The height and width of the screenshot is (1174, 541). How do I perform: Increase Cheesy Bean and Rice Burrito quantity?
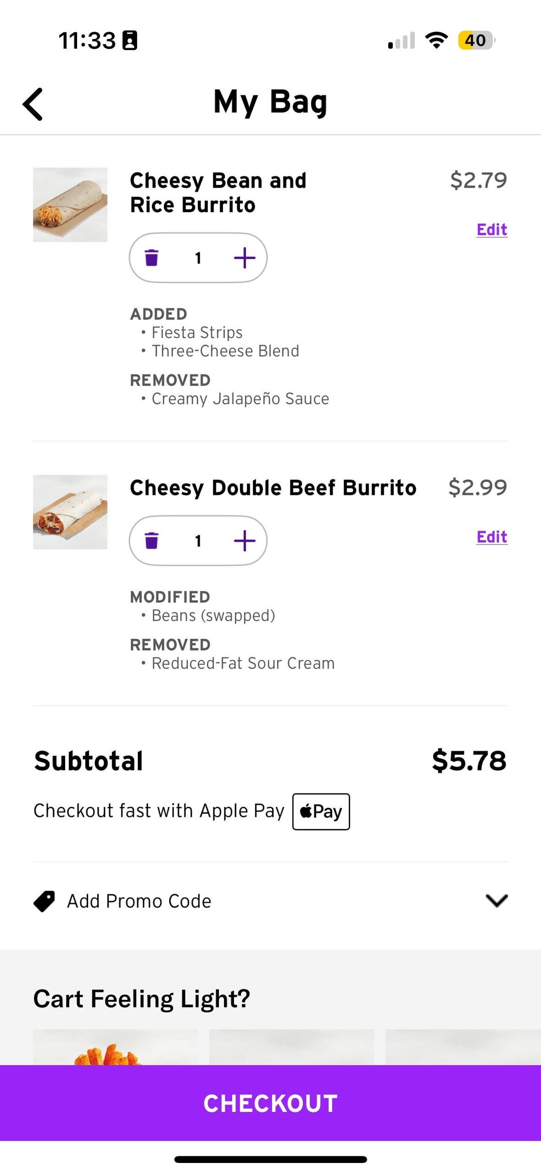tap(244, 258)
